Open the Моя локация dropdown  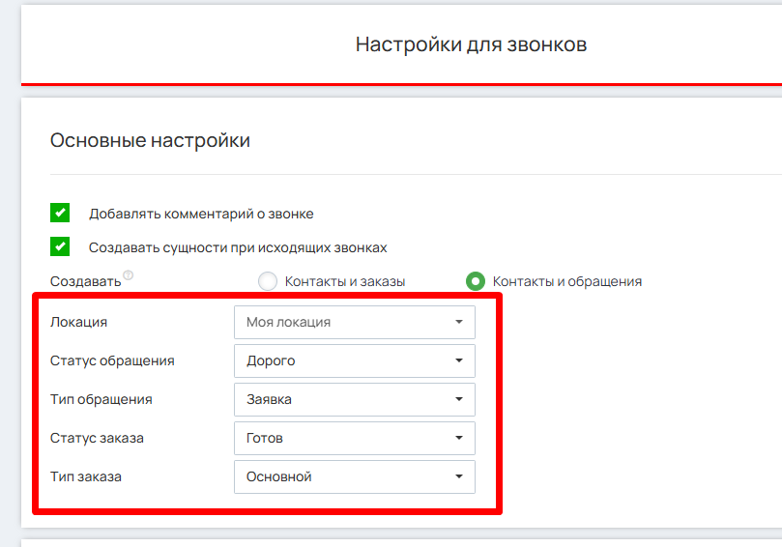[354, 322]
